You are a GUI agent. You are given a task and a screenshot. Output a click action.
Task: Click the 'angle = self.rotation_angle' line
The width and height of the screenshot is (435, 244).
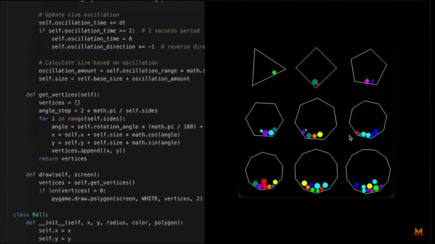(127, 126)
